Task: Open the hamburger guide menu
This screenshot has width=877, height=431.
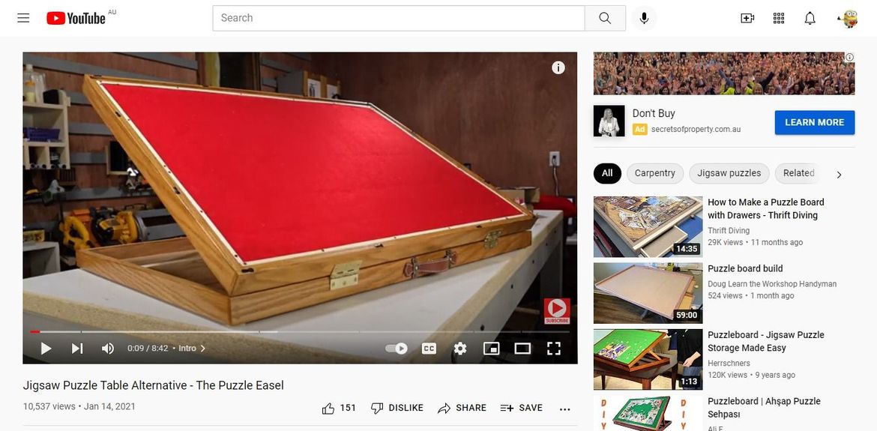Action: 23,18
